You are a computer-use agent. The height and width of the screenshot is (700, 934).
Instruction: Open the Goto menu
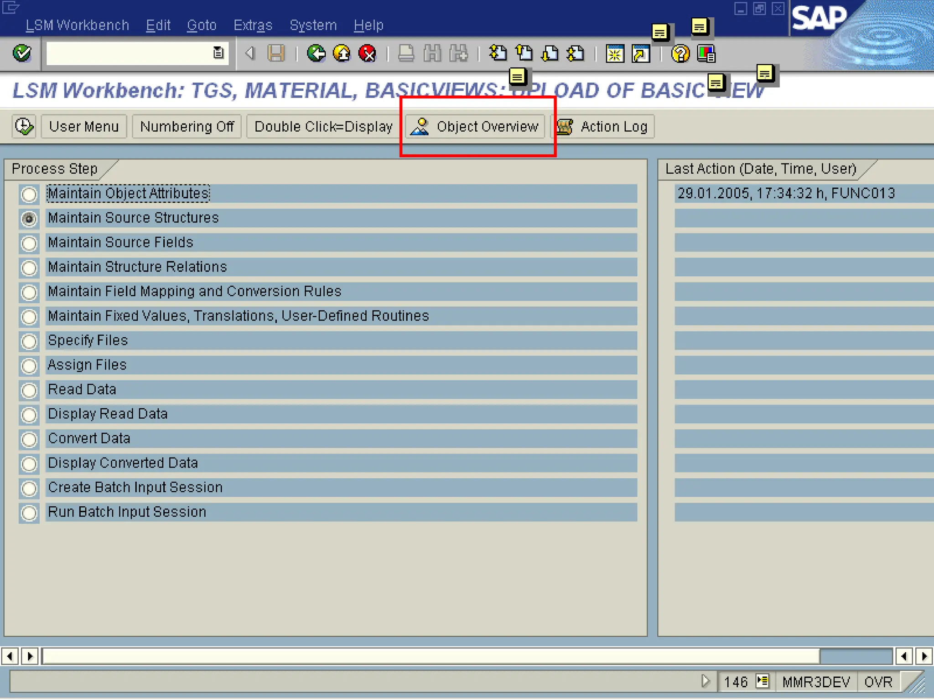point(202,25)
